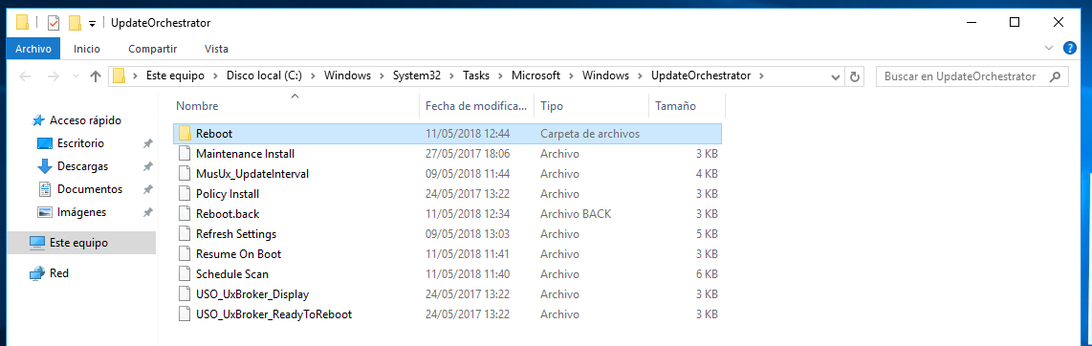
Task: Click the pin icon beside Documentos
Action: click(x=147, y=190)
